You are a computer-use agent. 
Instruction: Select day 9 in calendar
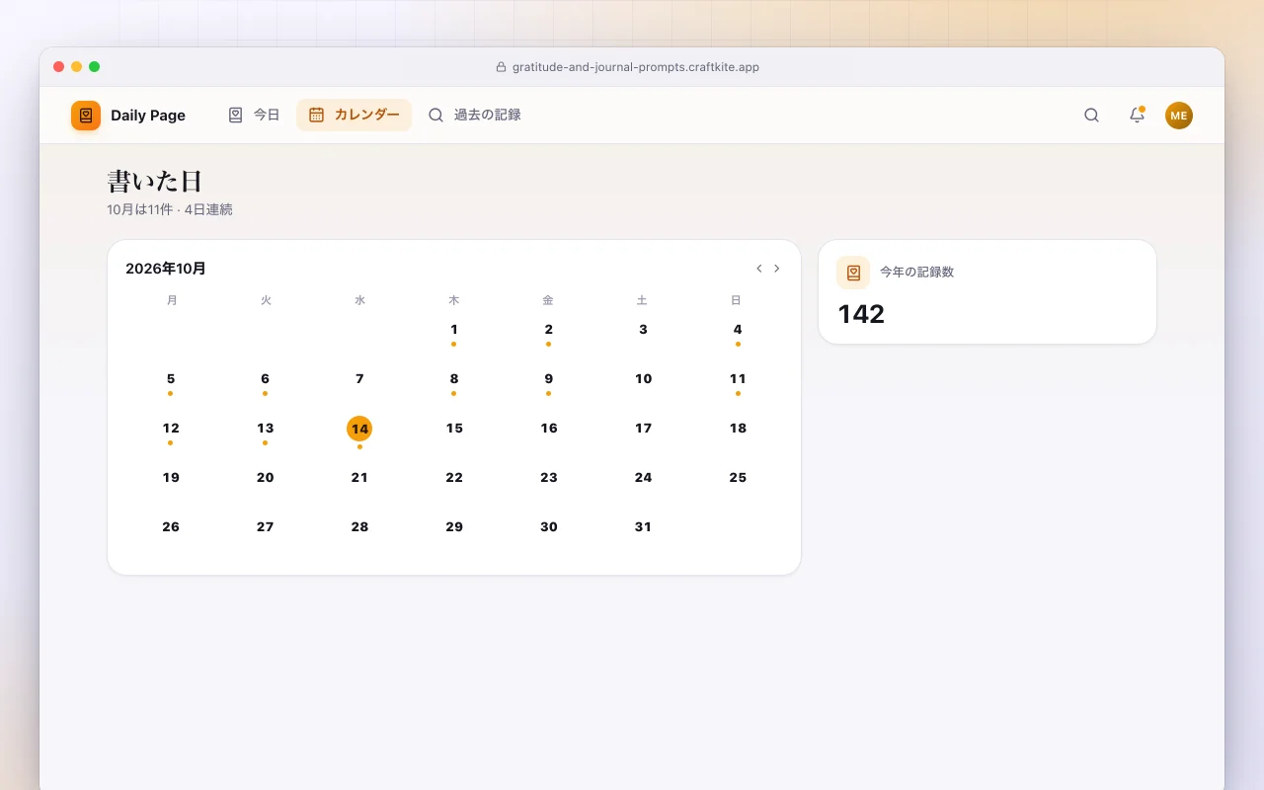click(549, 380)
